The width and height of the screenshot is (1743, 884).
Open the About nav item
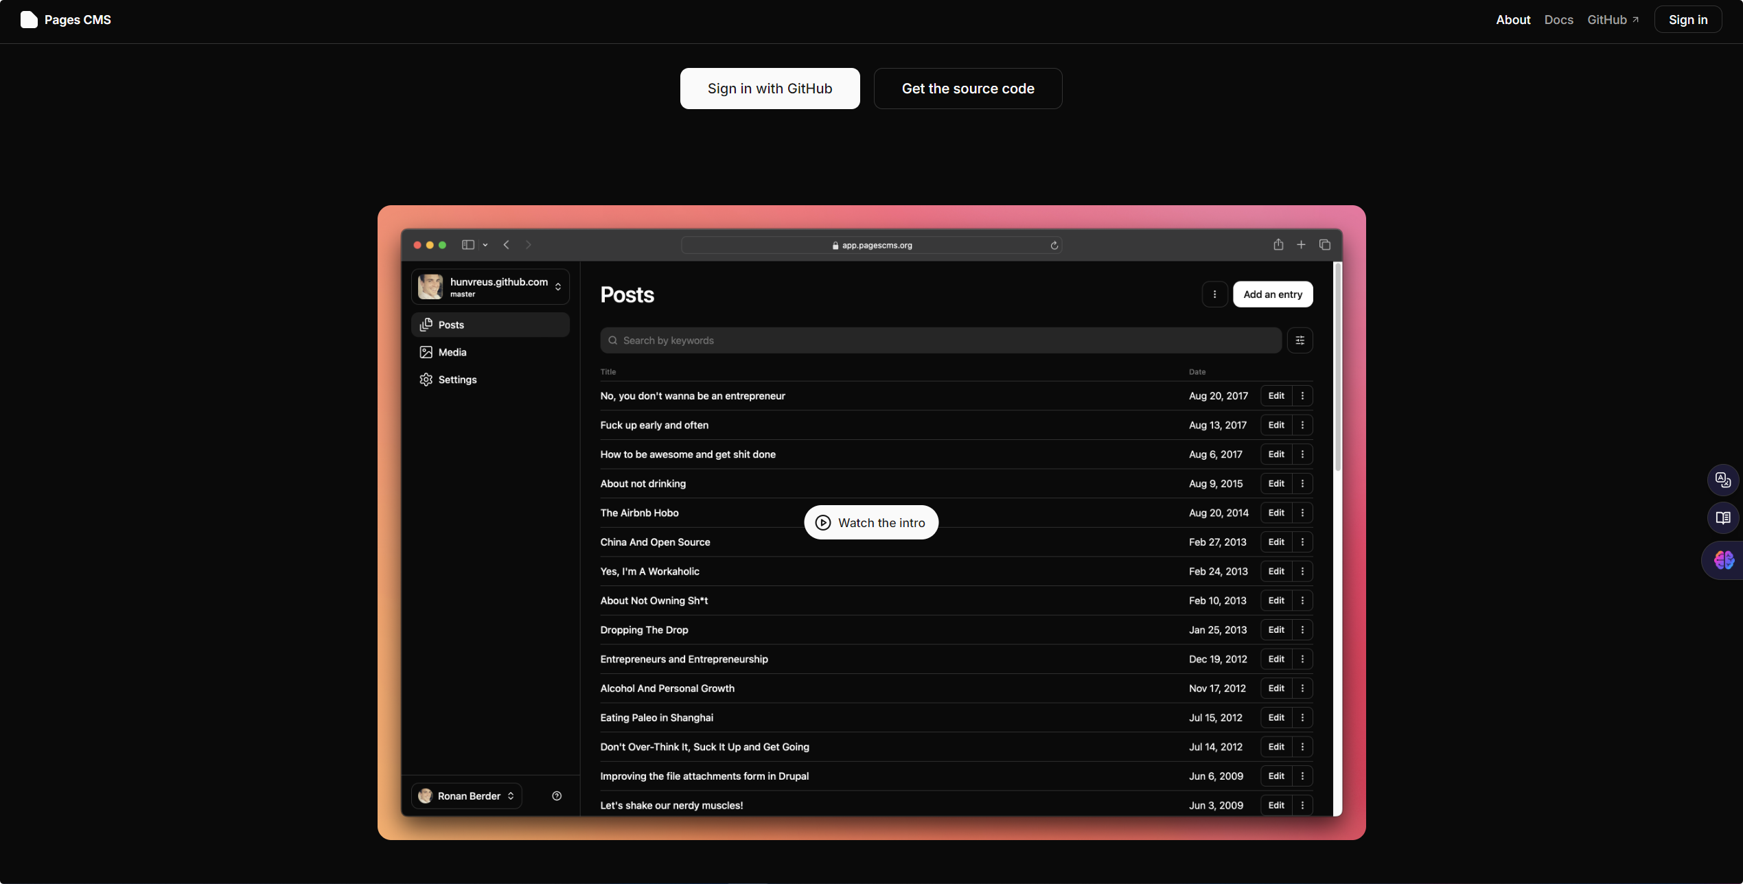(x=1512, y=20)
